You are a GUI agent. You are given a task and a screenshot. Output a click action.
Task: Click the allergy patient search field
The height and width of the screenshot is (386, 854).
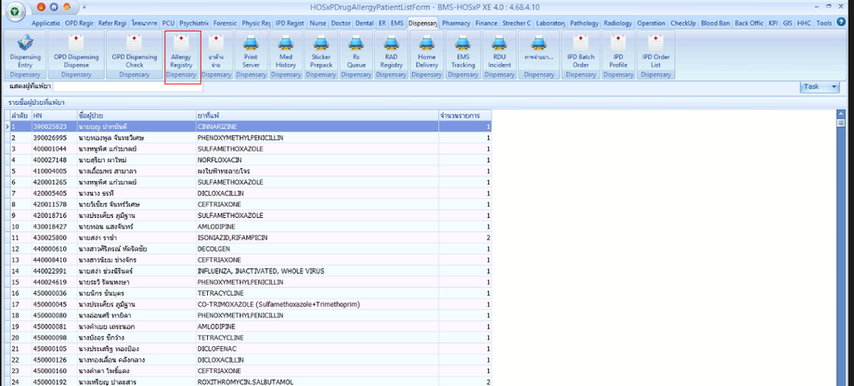[x=128, y=86]
